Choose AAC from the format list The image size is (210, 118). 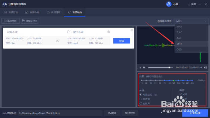pyautogui.click(x=191, y=38)
